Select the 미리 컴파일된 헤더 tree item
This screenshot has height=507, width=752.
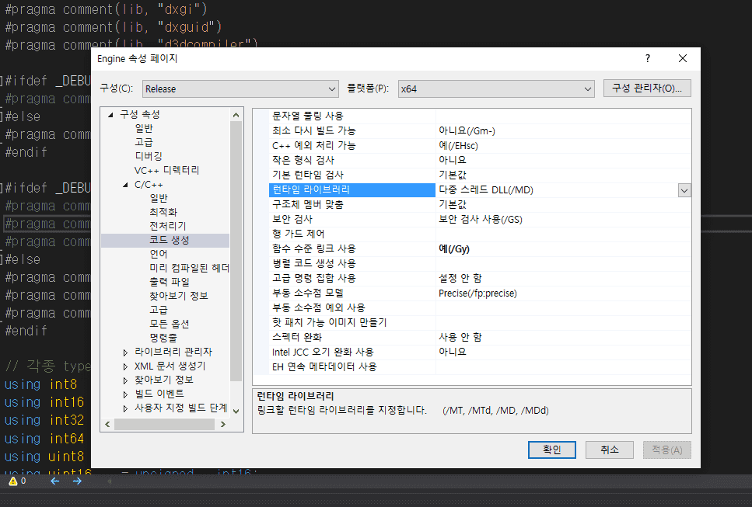click(x=189, y=268)
